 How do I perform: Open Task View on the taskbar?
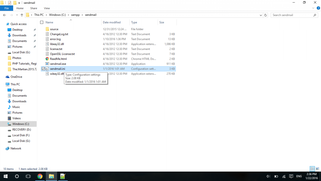tap(28, 176)
